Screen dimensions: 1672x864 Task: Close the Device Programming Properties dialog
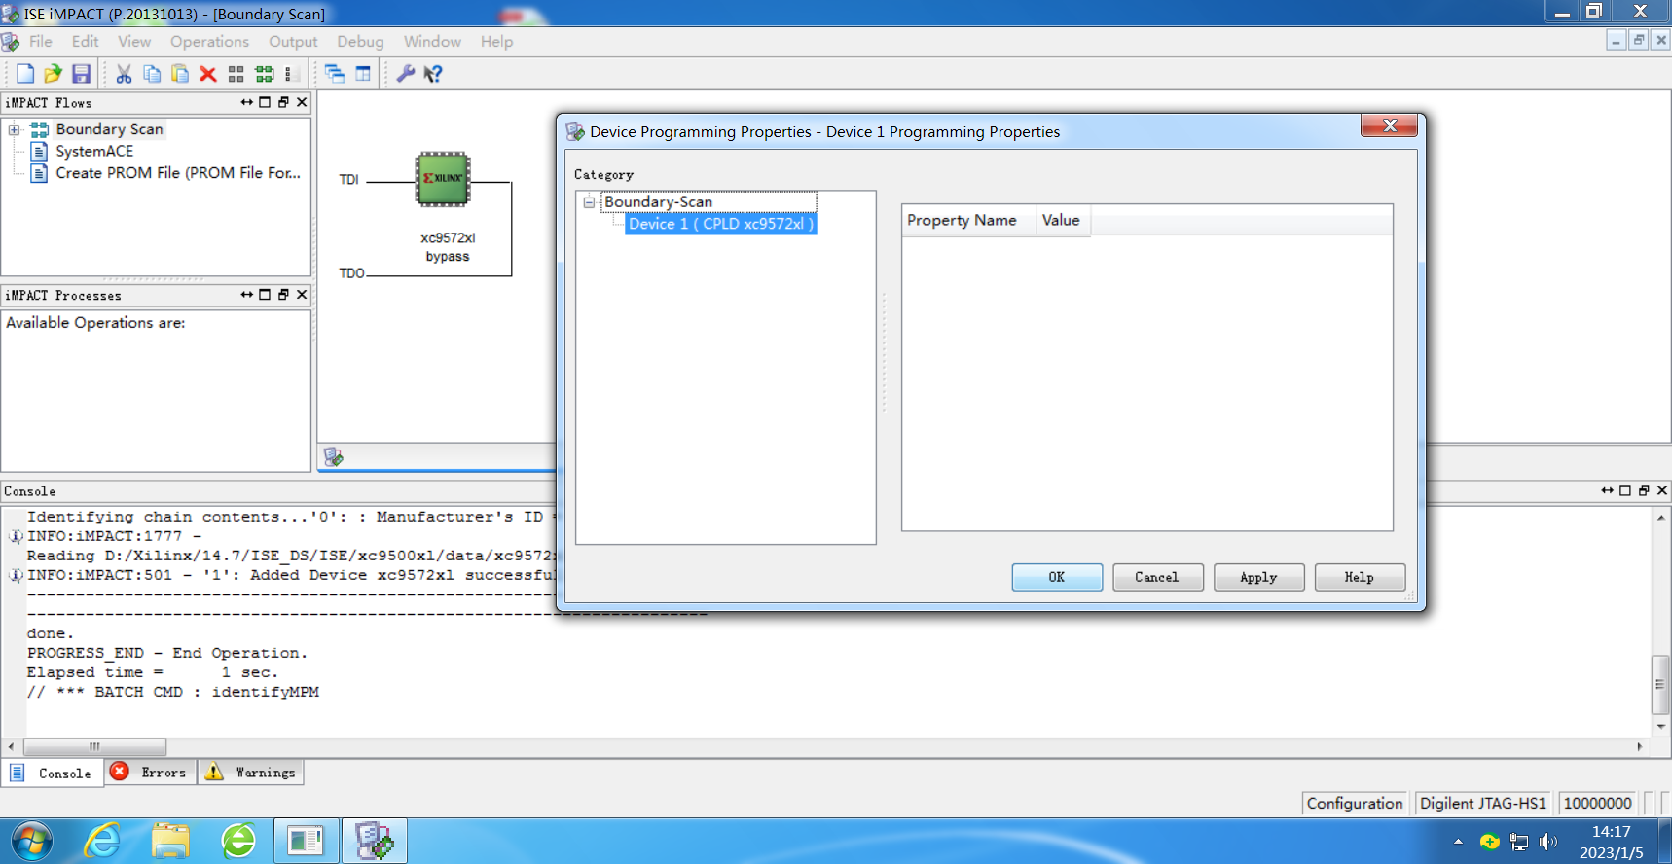click(x=1389, y=126)
